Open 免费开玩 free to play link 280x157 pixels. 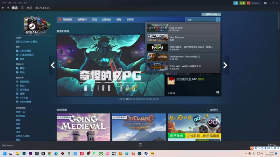(x=20, y=112)
